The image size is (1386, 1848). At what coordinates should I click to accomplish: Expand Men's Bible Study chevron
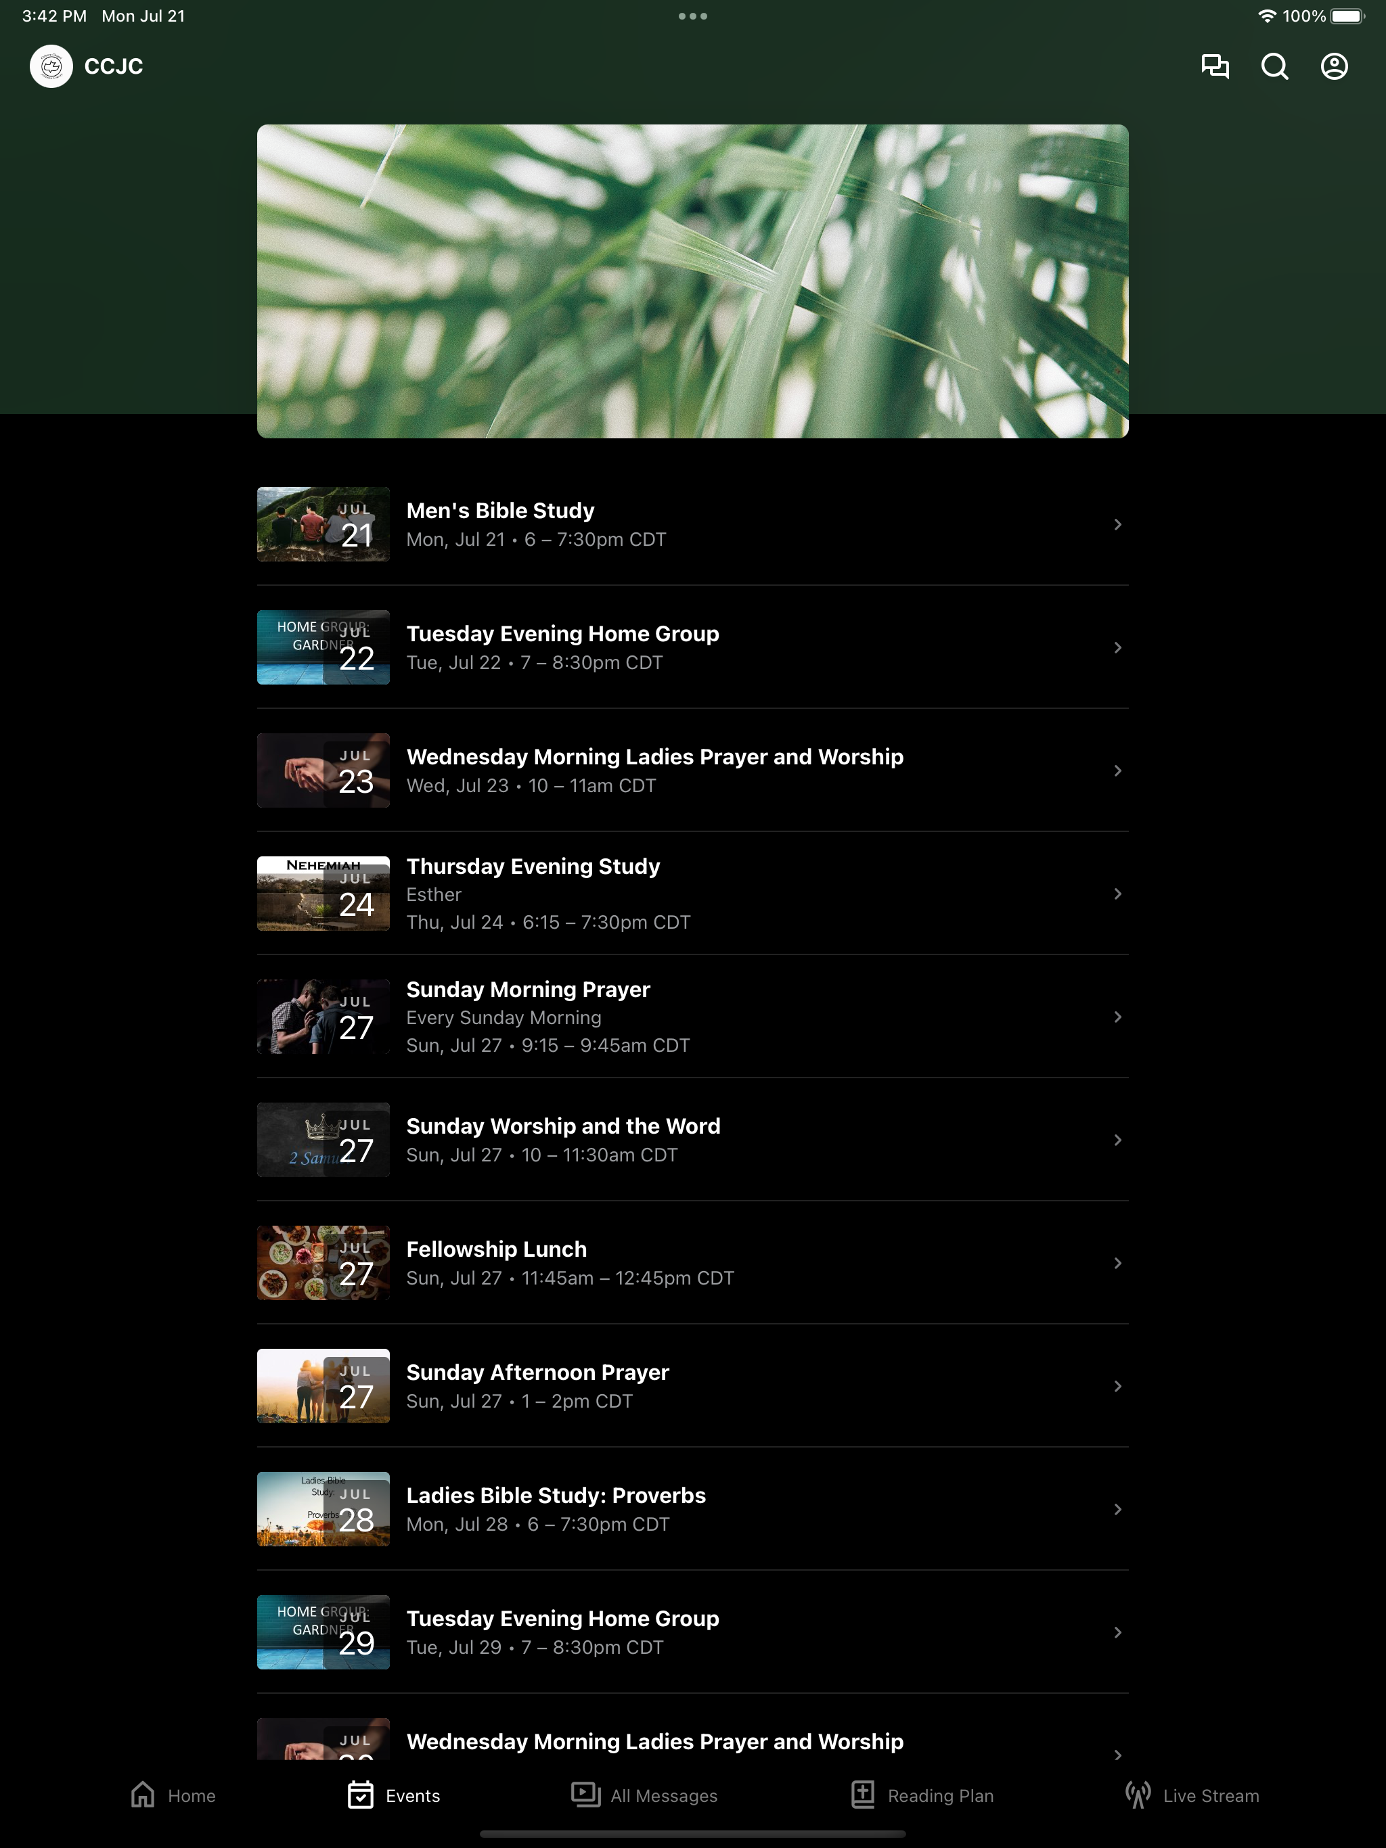click(x=1117, y=524)
